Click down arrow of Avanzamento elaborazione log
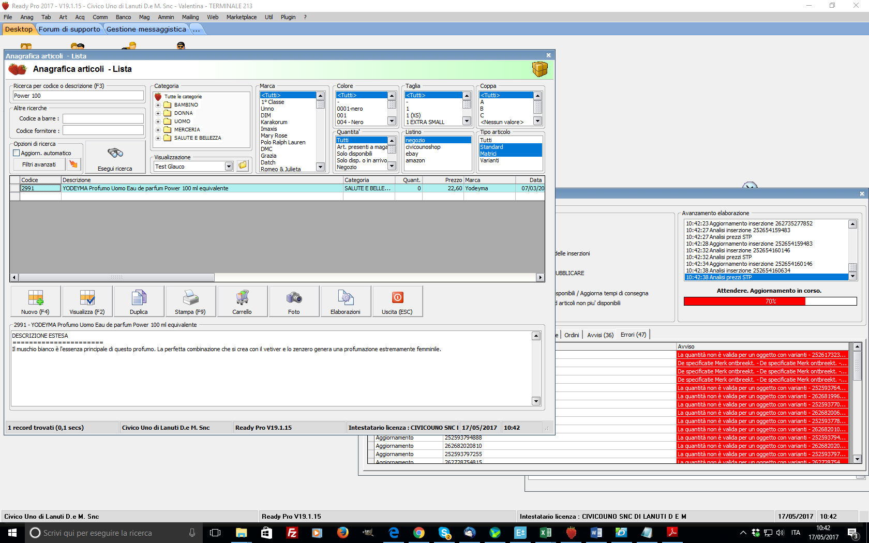 (x=853, y=277)
